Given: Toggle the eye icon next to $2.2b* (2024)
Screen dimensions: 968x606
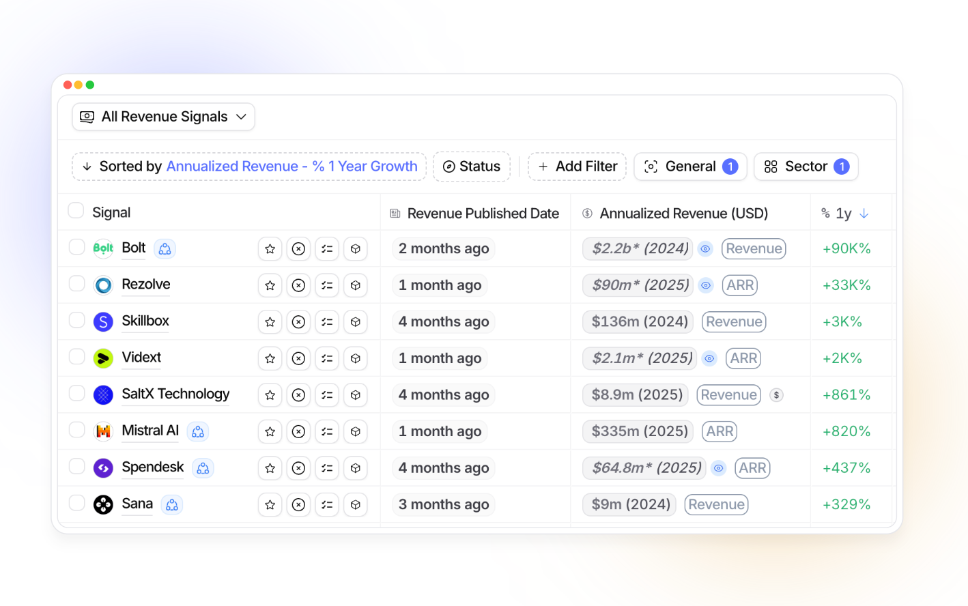Looking at the screenshot, I should coord(705,249).
